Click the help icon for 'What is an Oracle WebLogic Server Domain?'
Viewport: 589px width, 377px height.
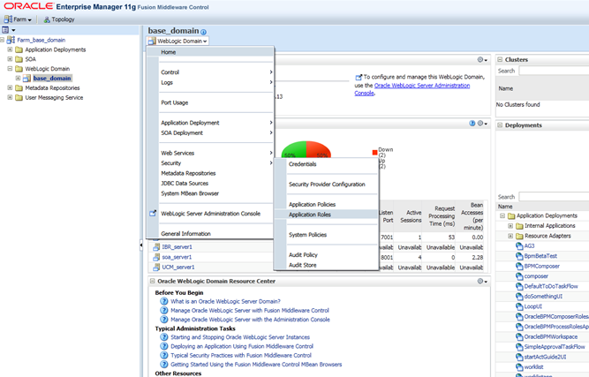pyautogui.click(x=164, y=301)
